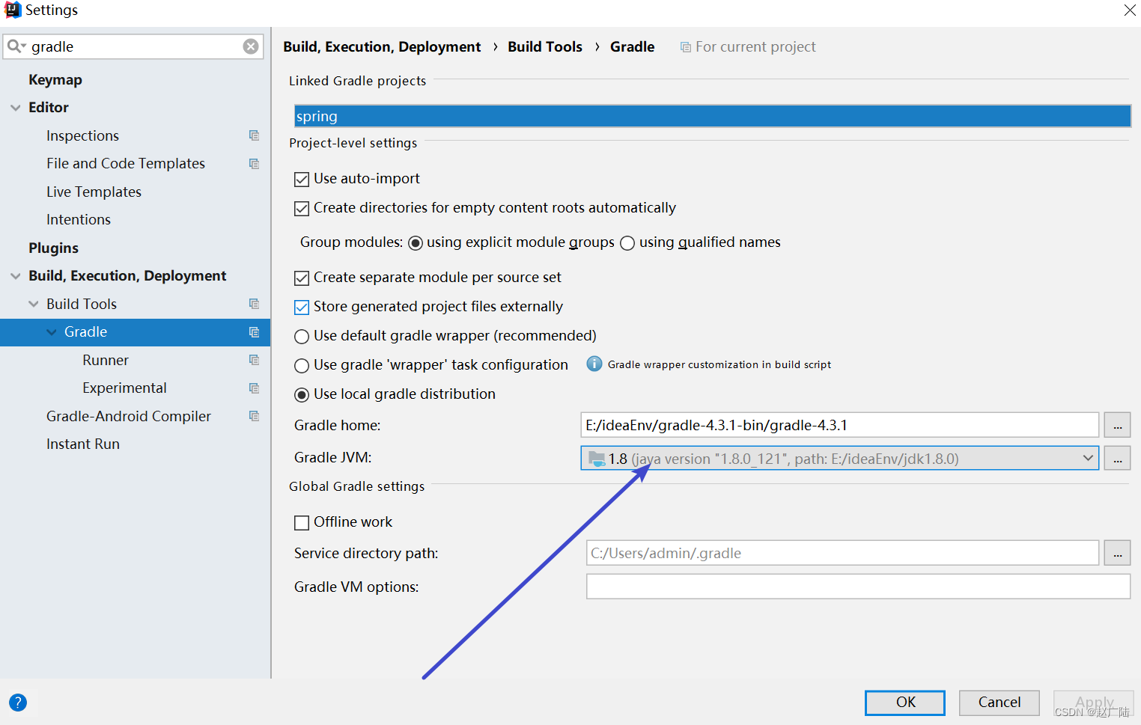The width and height of the screenshot is (1141, 725).
Task: Click project-level icon beside Build Tools
Action: click(x=254, y=304)
